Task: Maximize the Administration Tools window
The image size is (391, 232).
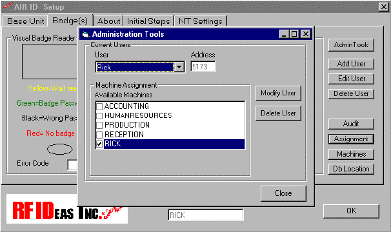Action: coord(294,34)
